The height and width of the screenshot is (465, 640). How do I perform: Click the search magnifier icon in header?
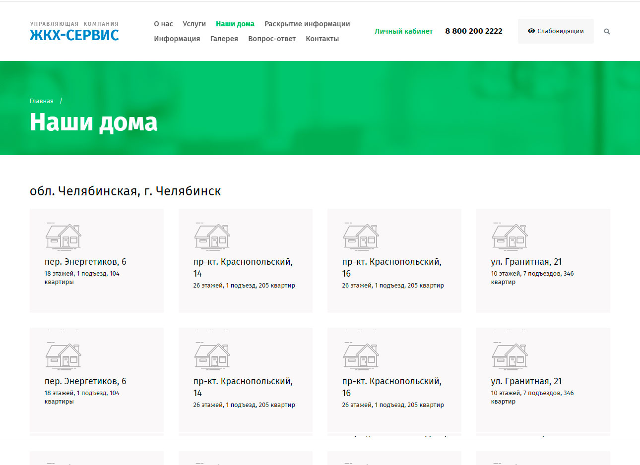click(x=606, y=31)
